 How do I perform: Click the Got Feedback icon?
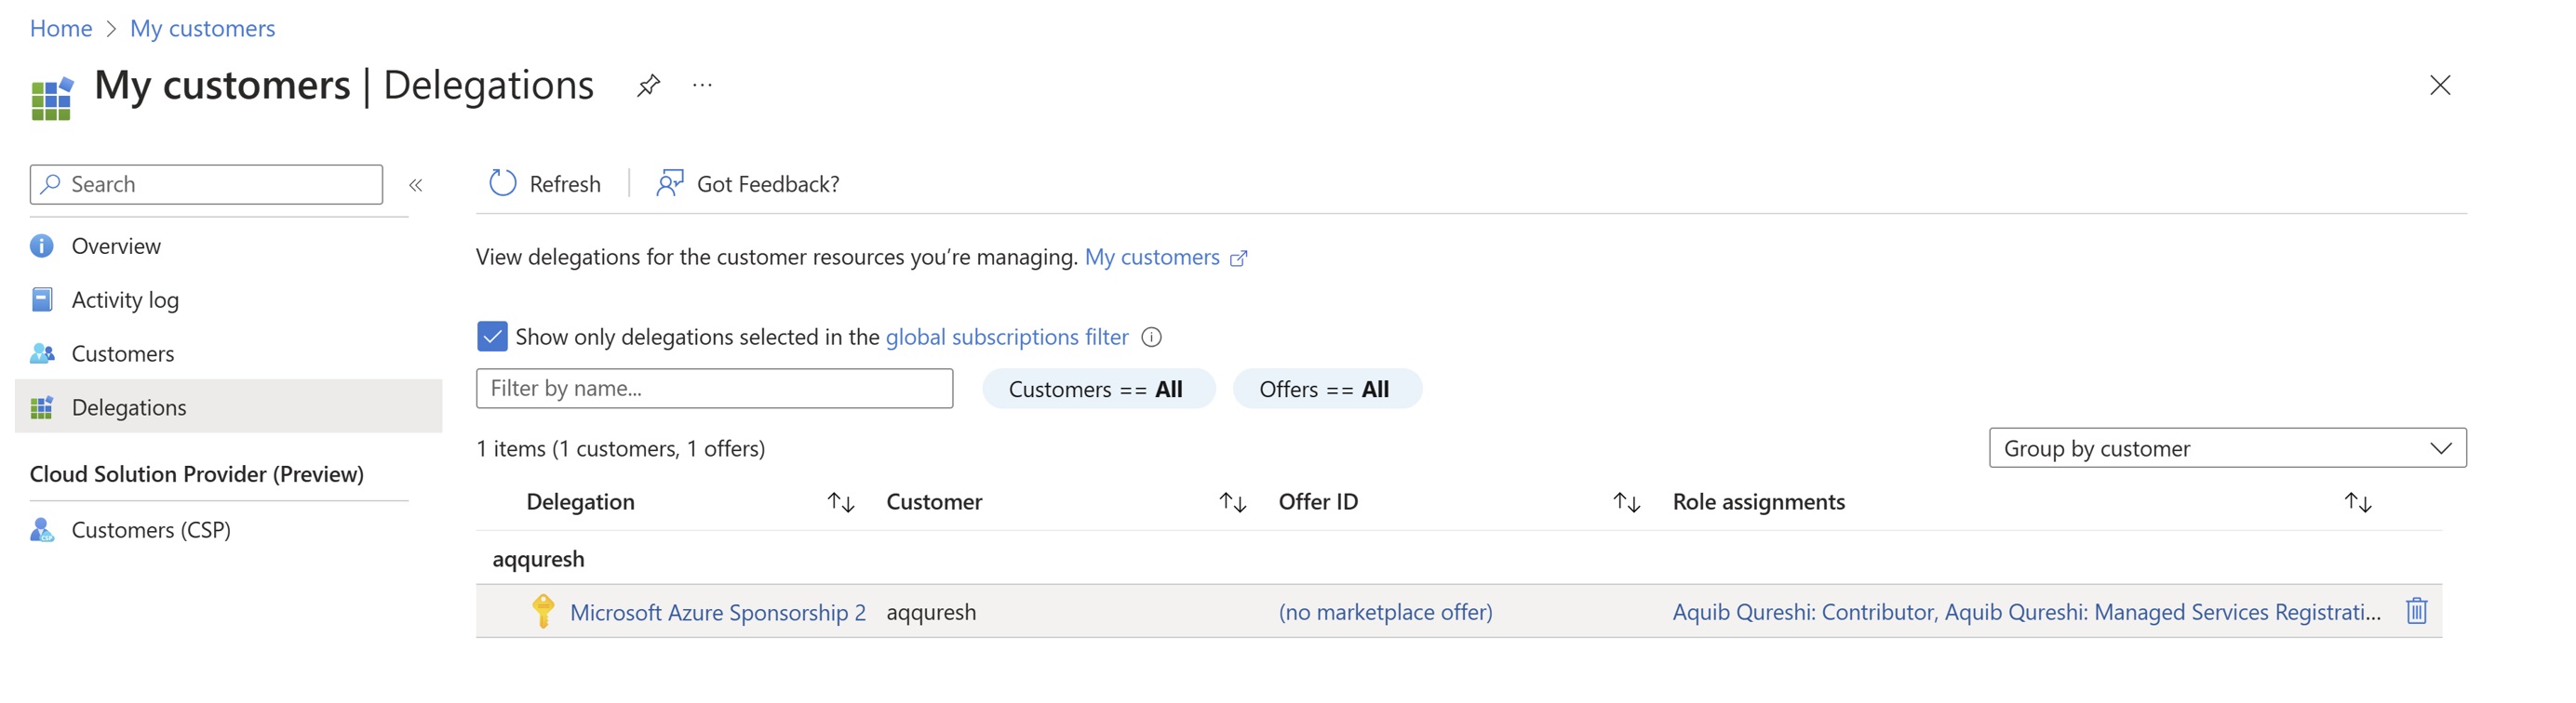pyautogui.click(x=669, y=184)
